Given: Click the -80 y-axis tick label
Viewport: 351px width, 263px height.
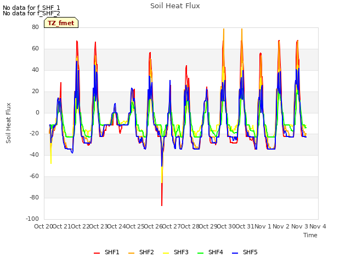Looking at the screenshot, I should [x=34, y=197].
